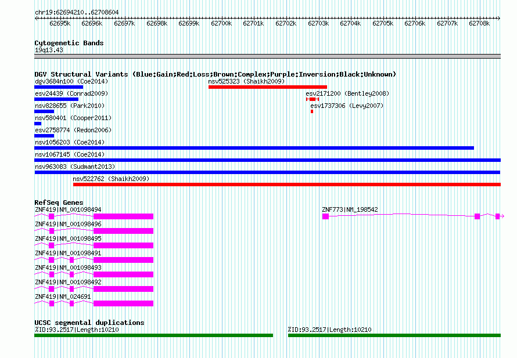
Task: Open the ZNF419|NM_001098491 transcript glyph
Action: click(94, 260)
